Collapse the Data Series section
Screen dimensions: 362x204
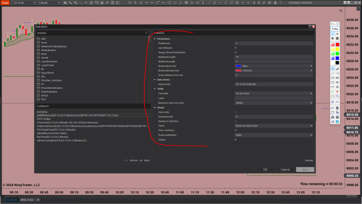(x=155, y=79)
